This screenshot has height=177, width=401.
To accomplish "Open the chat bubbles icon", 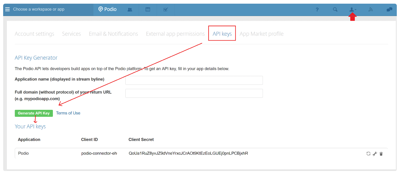I will click(x=389, y=10).
